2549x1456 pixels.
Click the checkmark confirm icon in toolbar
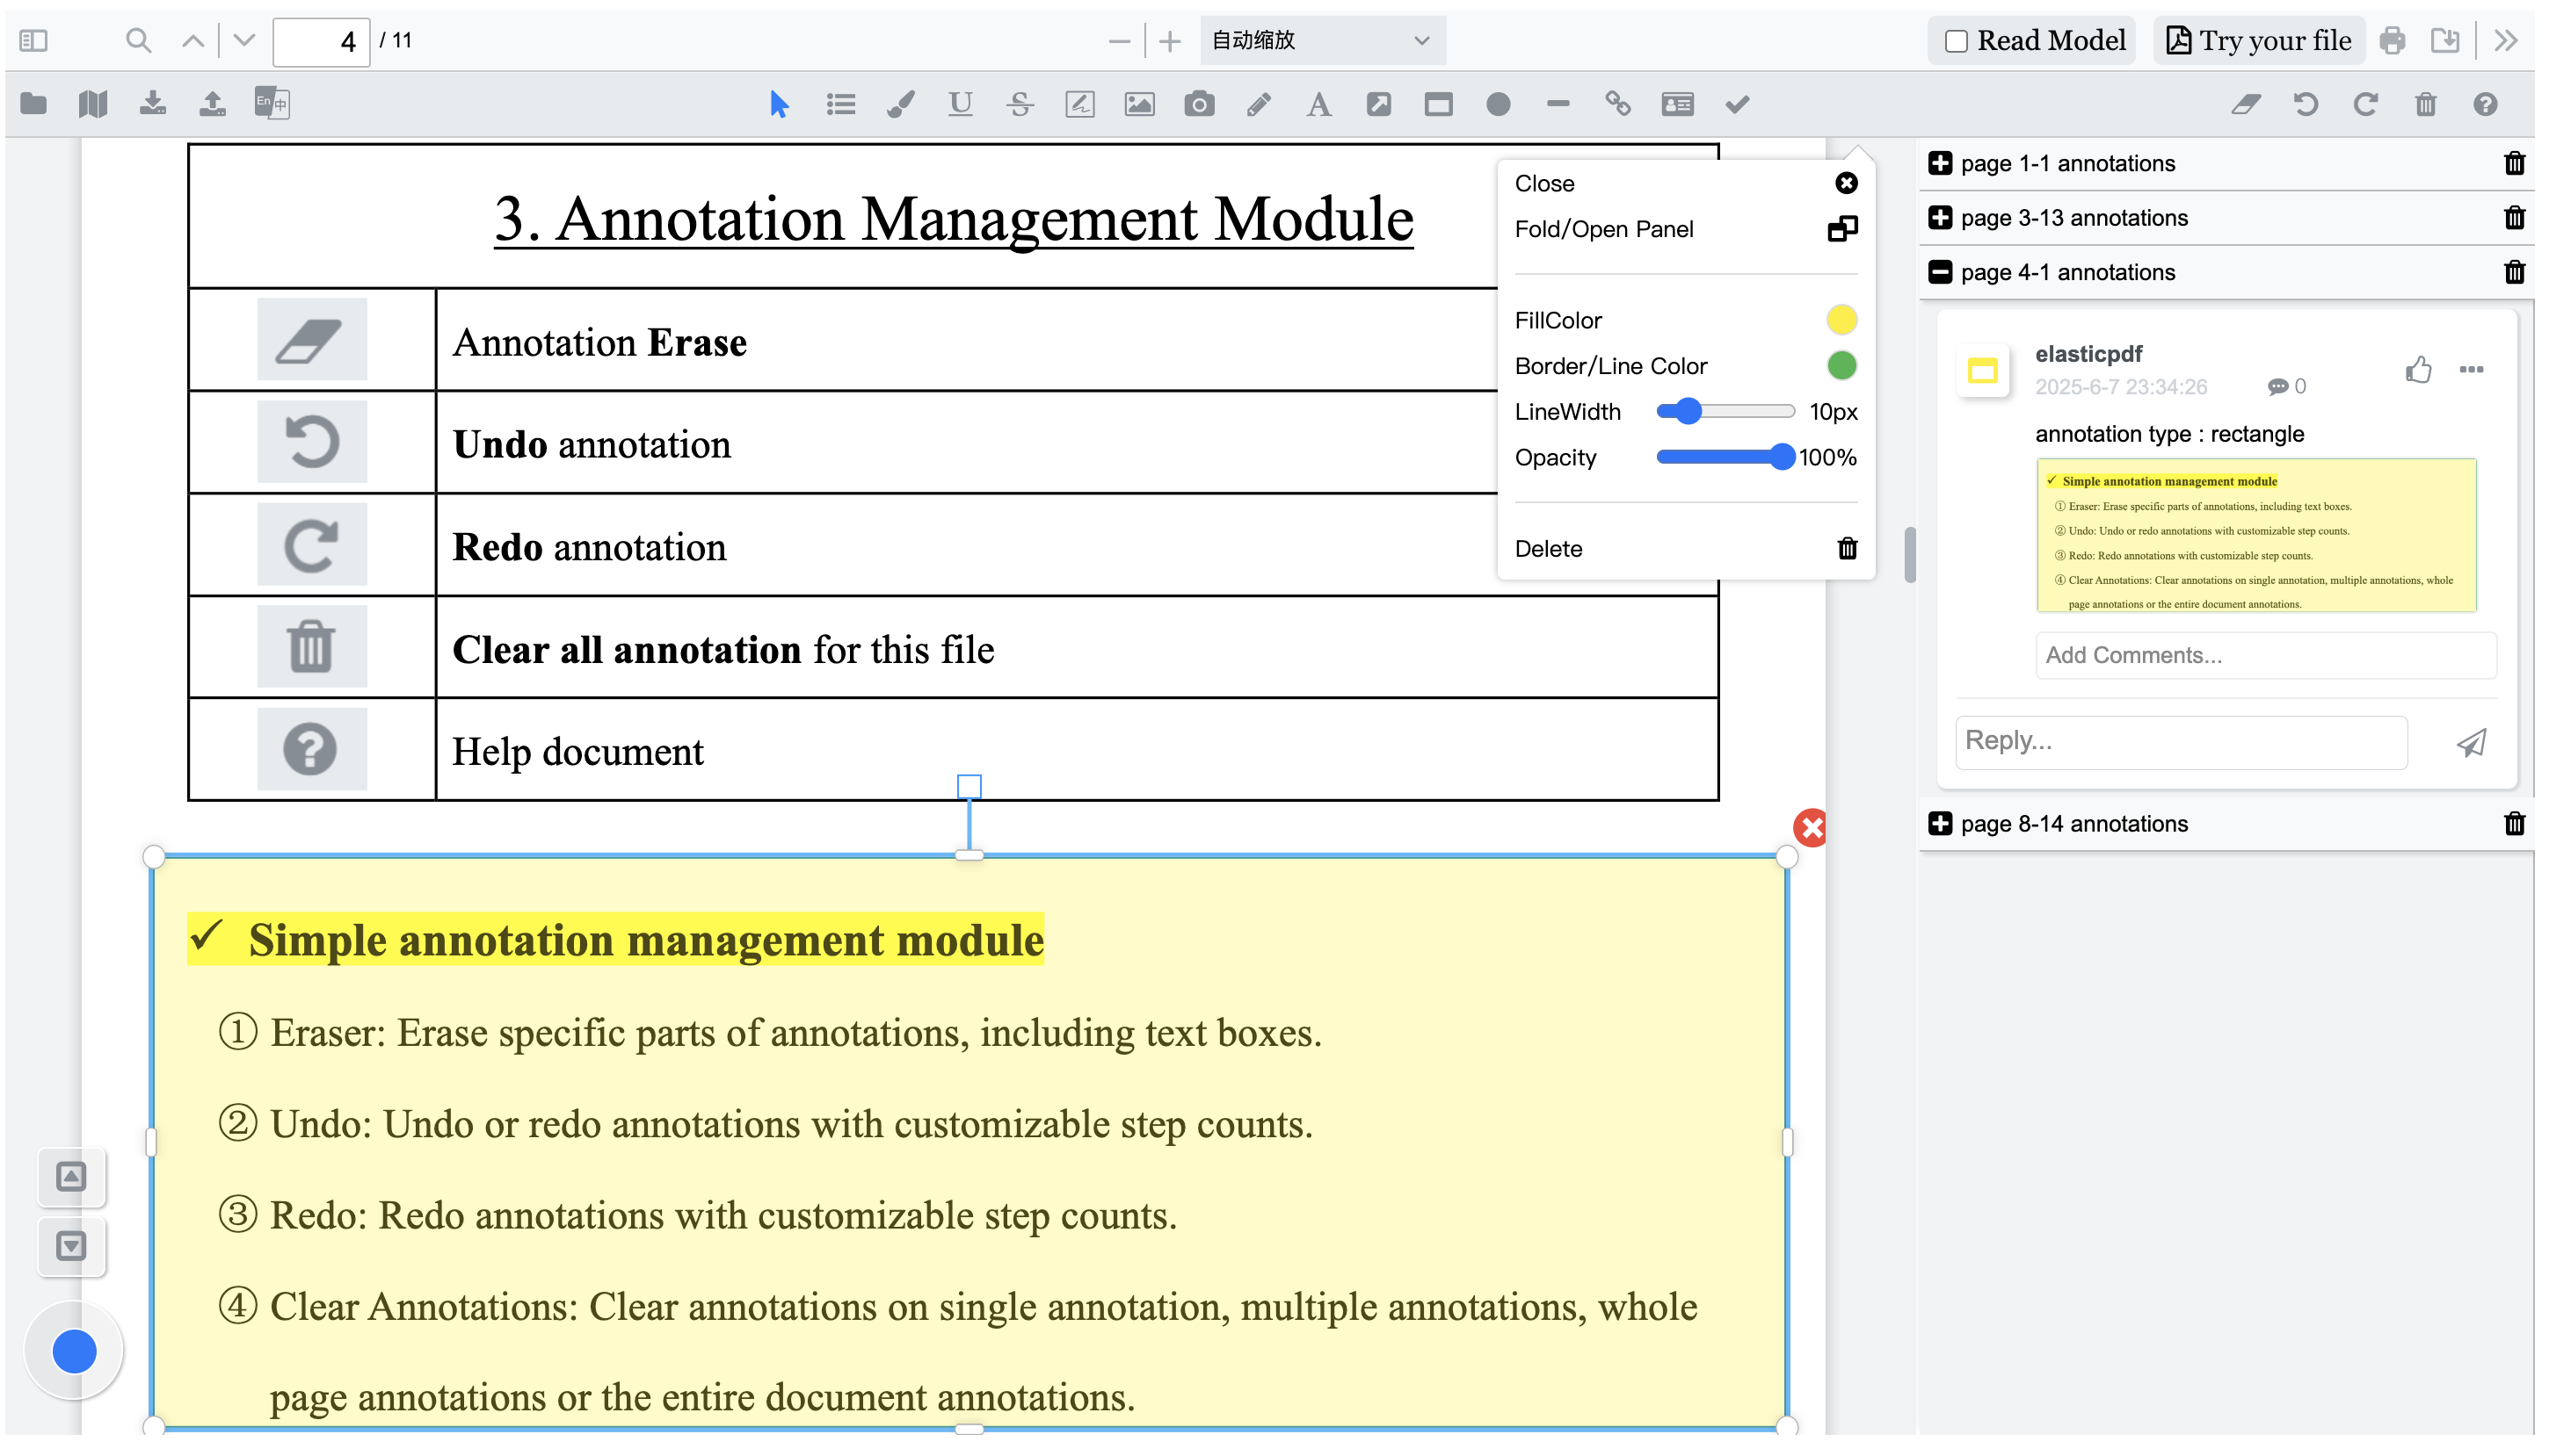(1738, 103)
